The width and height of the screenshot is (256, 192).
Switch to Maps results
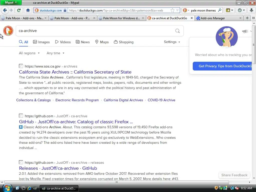[102, 42]
